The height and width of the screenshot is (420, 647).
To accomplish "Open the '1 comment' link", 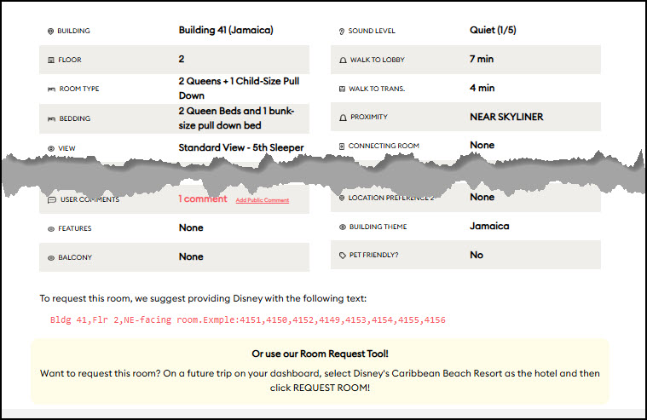I will pyautogui.click(x=203, y=198).
